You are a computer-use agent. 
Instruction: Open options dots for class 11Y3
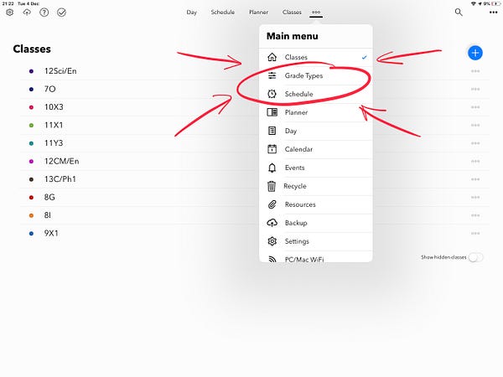click(x=475, y=143)
